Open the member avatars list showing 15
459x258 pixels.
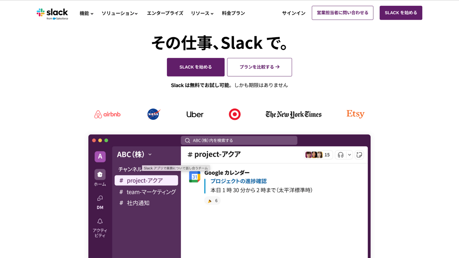318,155
